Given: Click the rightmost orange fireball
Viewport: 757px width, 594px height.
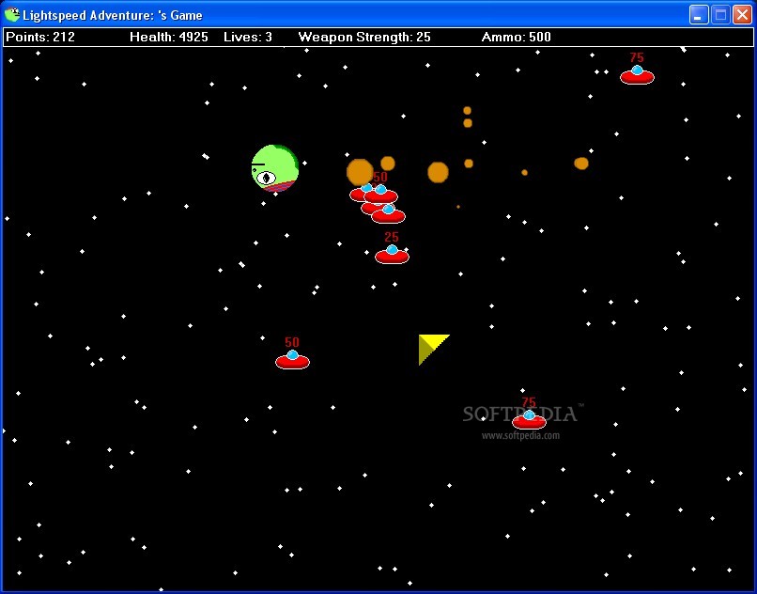Looking at the screenshot, I should (x=581, y=164).
